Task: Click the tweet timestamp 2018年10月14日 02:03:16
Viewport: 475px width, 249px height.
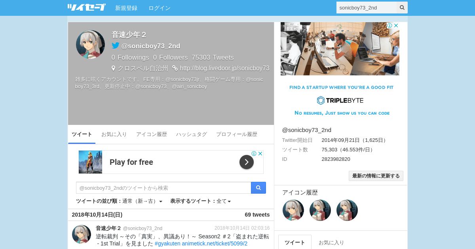Action: [242, 228]
